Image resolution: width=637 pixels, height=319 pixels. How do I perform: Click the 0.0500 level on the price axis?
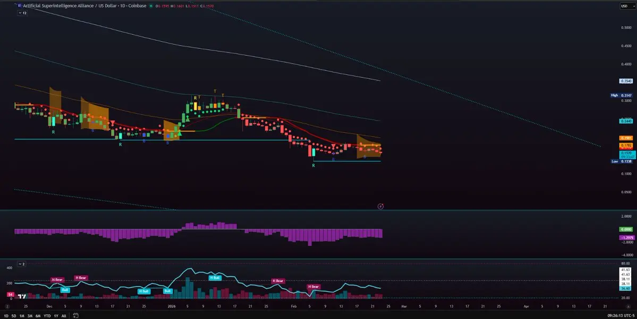click(x=626, y=192)
